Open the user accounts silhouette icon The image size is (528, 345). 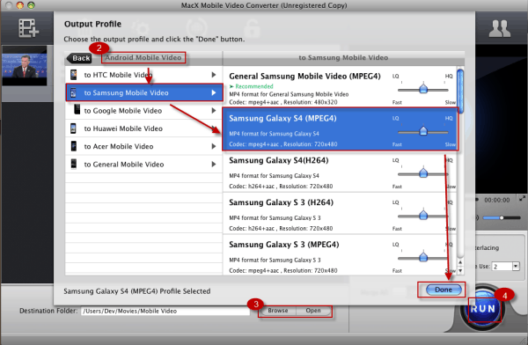tap(499, 29)
